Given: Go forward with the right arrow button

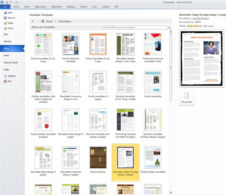Looking at the screenshot, I should tap(37, 21).
